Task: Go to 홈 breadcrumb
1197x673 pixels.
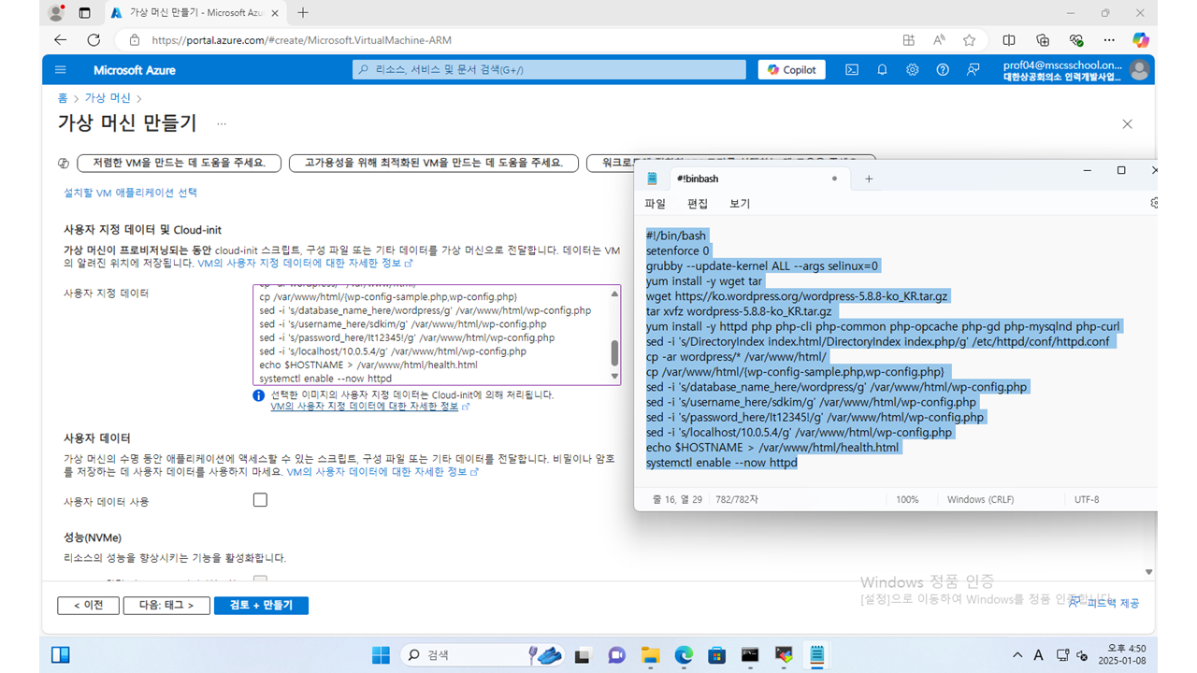Action: (63, 97)
